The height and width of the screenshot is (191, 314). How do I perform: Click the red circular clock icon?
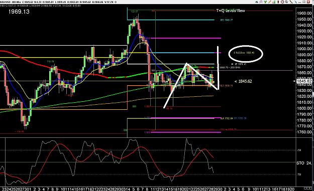(282, 2)
